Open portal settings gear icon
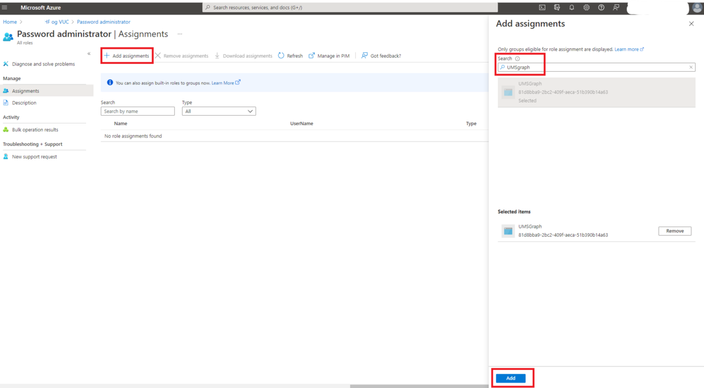 coord(586,7)
